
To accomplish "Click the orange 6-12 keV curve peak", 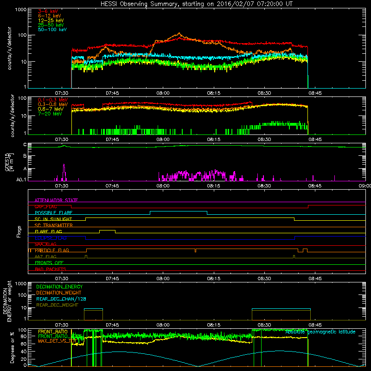I will (x=179, y=33).
